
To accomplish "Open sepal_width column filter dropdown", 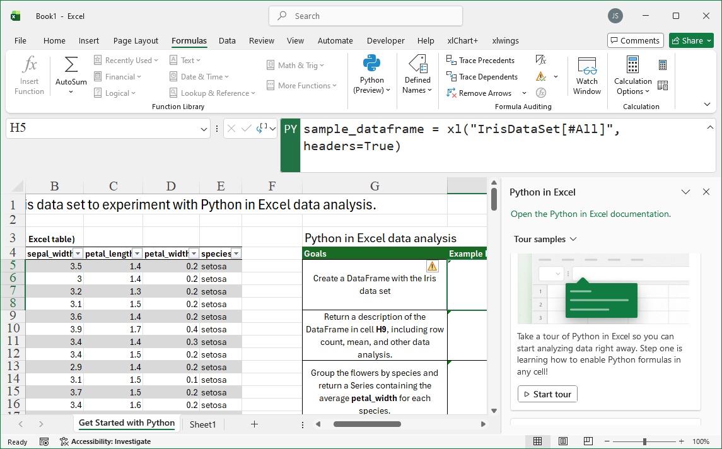I will [x=78, y=254].
